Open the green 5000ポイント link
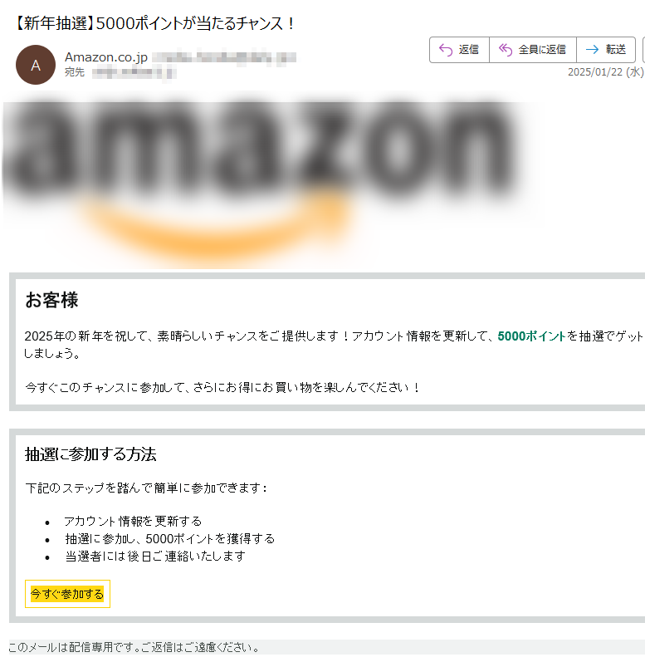The height and width of the screenshot is (662, 645). click(531, 336)
